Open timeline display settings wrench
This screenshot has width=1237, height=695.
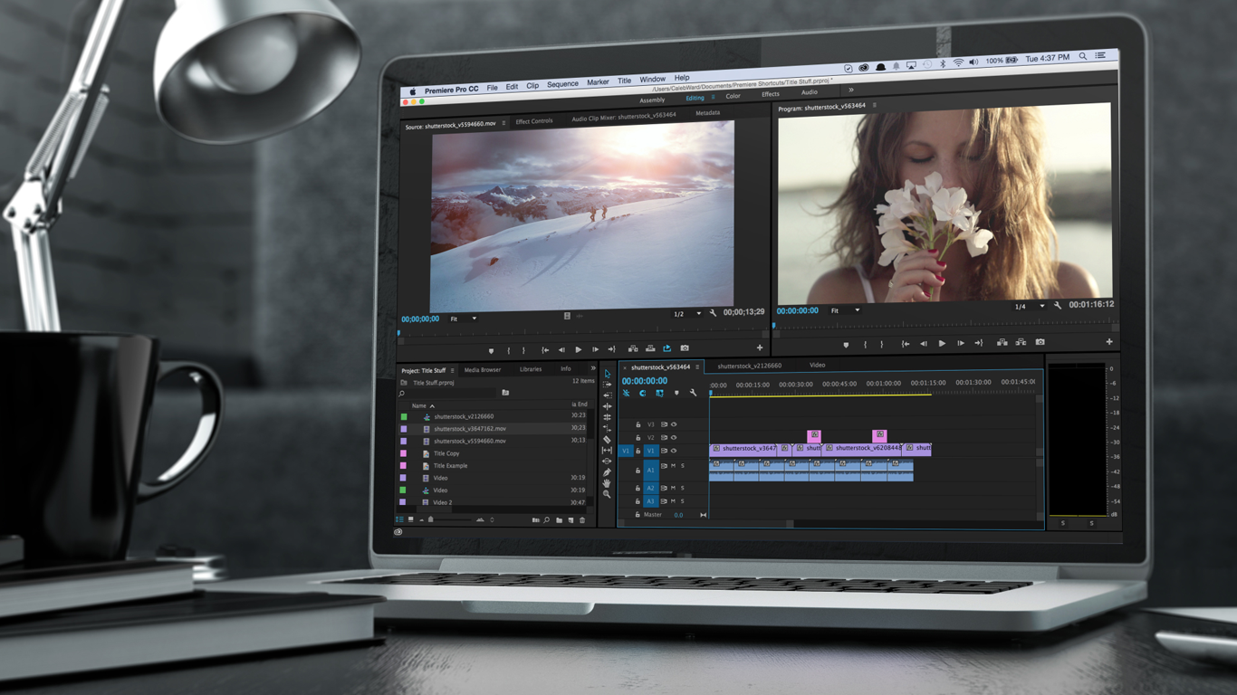pyautogui.click(x=693, y=394)
